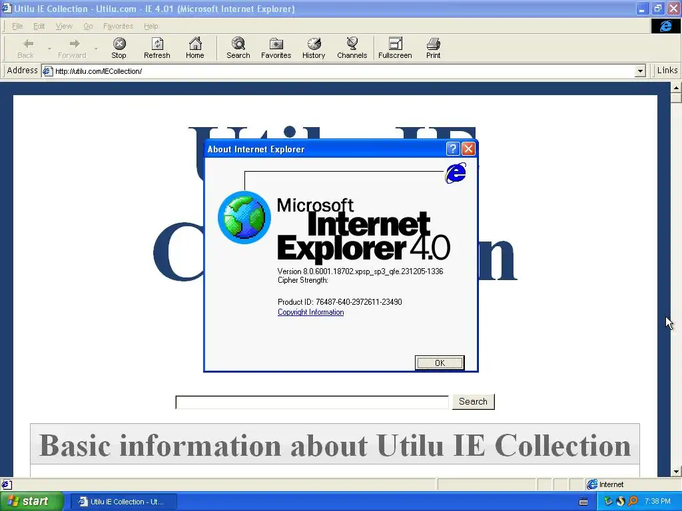682x511 pixels.
Task: Stop loading with the Stop icon
Action: pos(119,48)
